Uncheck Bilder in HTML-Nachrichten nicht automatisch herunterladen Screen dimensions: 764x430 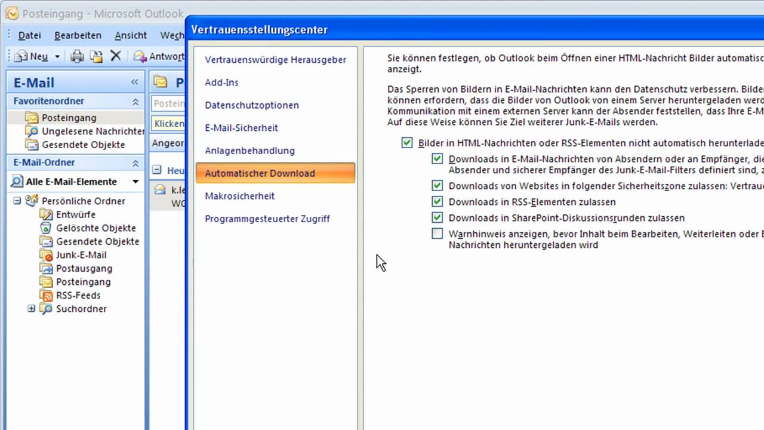[x=407, y=143]
